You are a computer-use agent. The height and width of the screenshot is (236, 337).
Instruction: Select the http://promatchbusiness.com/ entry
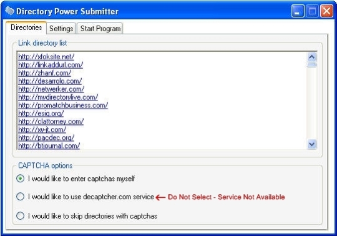[x=63, y=106]
